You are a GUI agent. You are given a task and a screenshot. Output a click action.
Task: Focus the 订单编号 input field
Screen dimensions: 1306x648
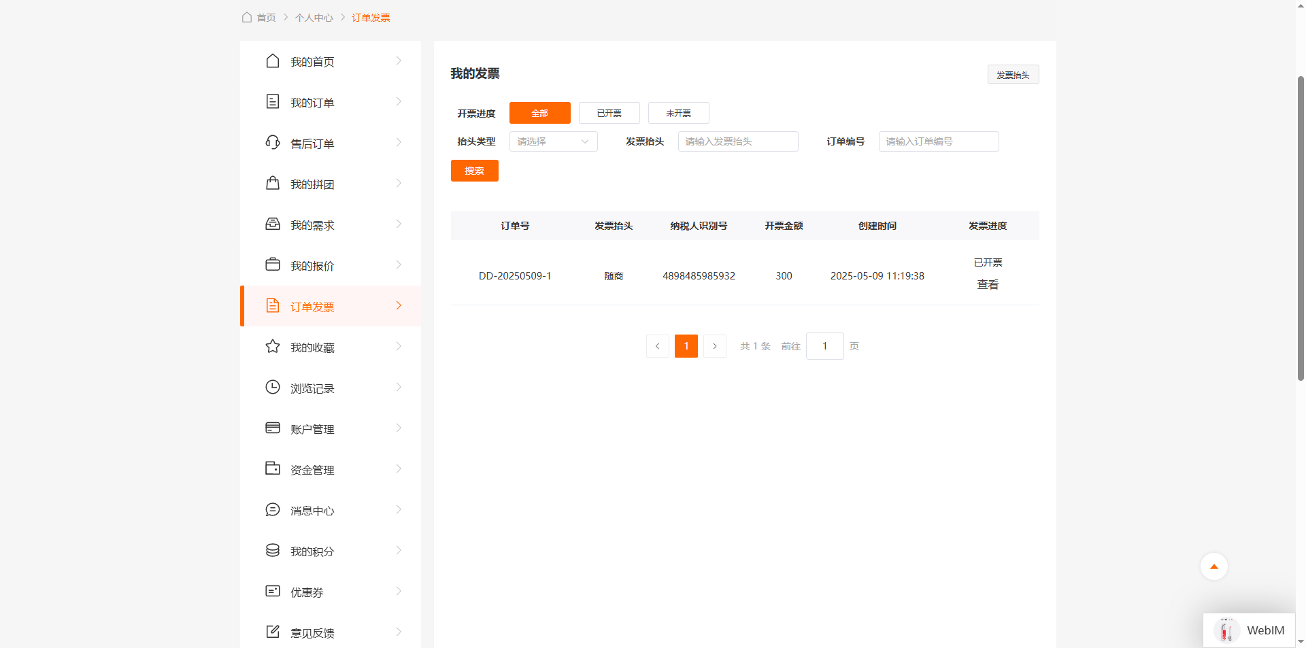(938, 141)
